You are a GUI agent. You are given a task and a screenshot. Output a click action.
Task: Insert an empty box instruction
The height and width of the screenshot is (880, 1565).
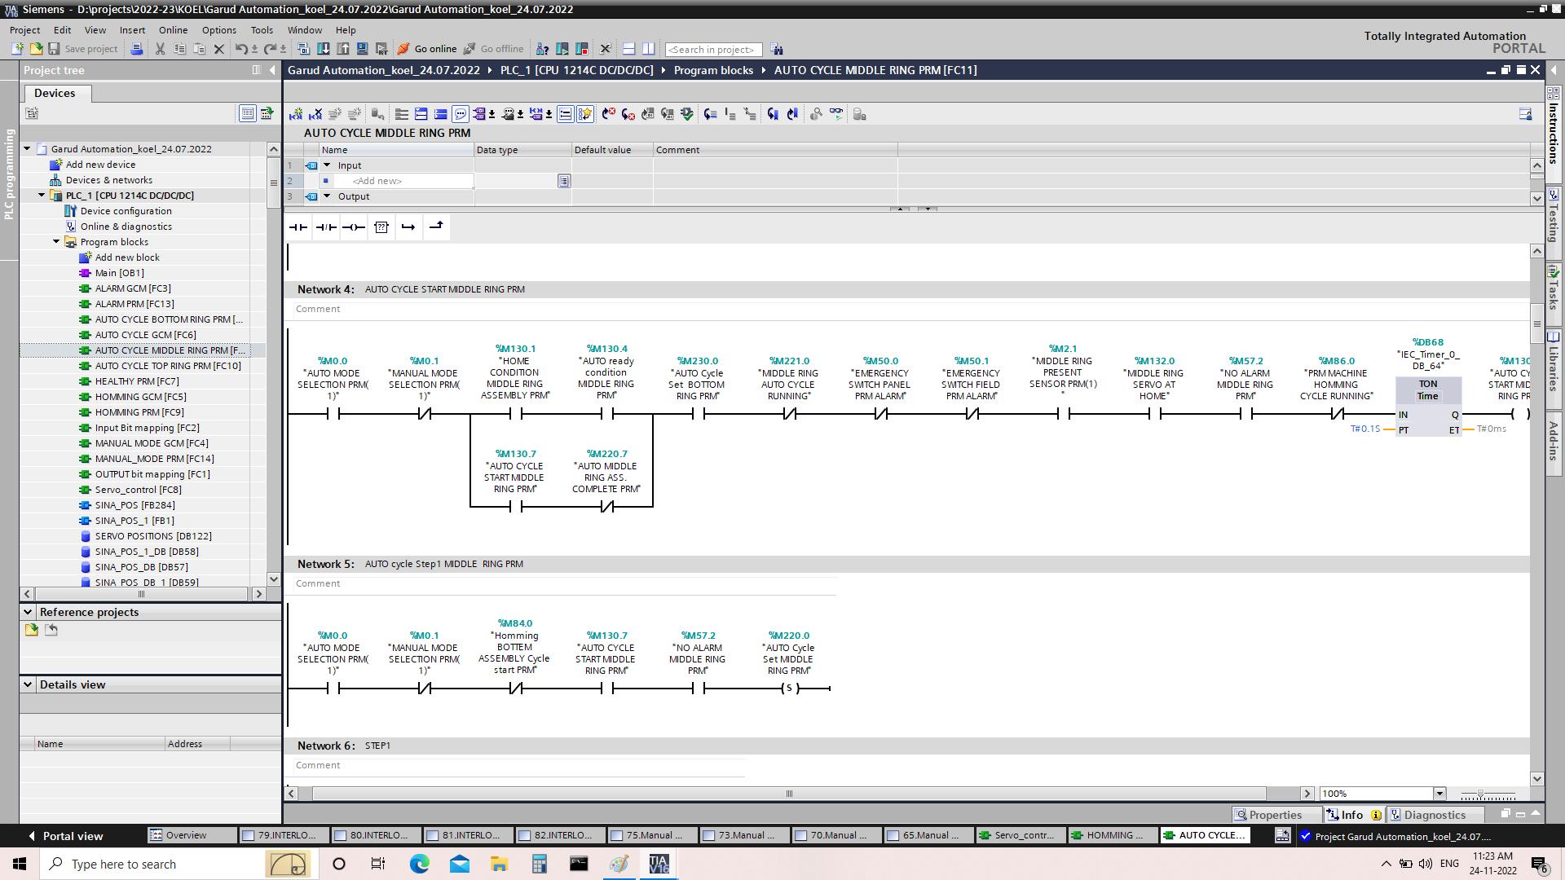[x=381, y=227]
